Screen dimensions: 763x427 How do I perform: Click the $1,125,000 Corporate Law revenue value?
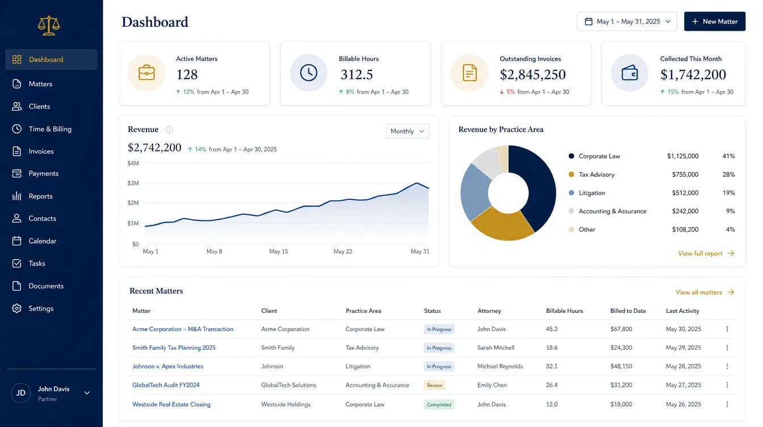click(683, 156)
